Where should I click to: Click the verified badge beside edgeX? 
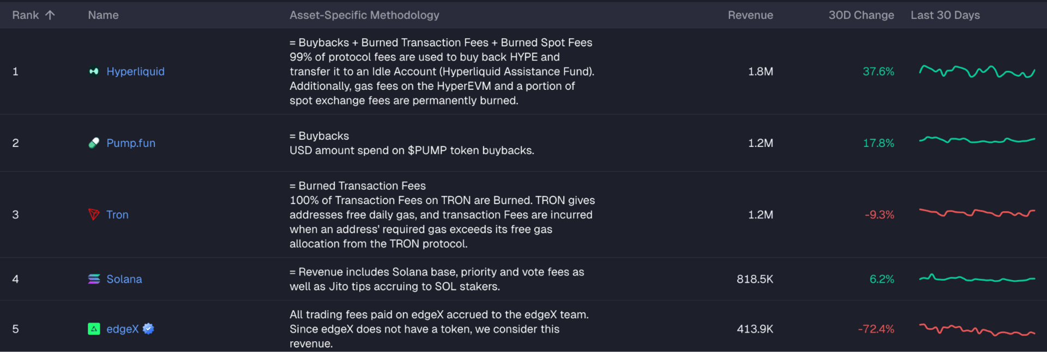click(148, 329)
